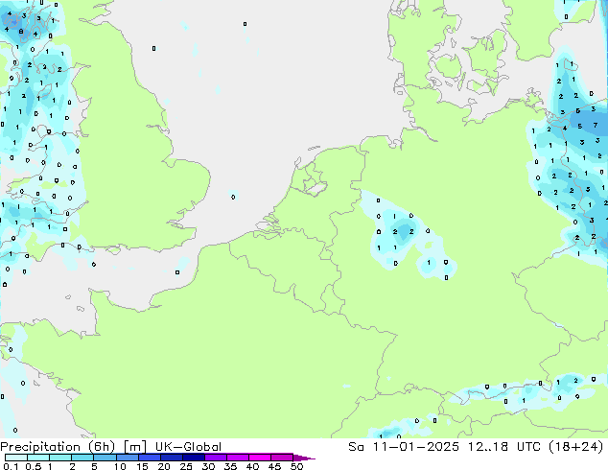608x470 pixels.
Task: Click the date '11-01-2025'
Action: point(415,447)
